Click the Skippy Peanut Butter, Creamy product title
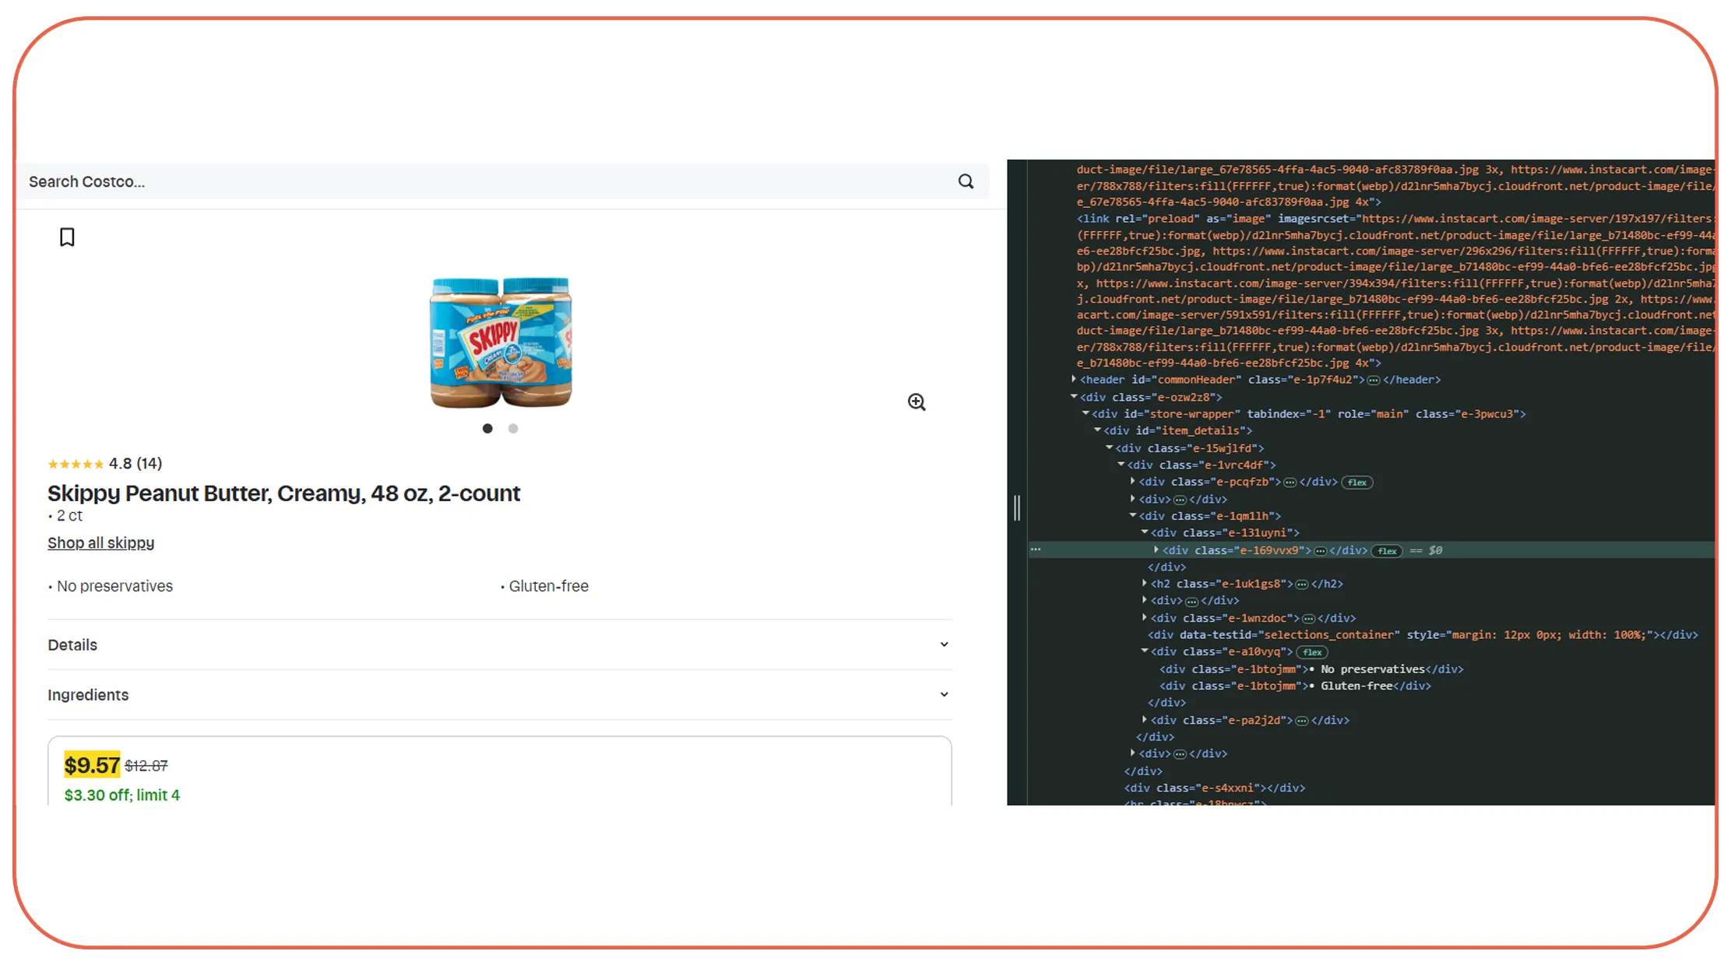The width and height of the screenshot is (1731, 965). coord(284,493)
